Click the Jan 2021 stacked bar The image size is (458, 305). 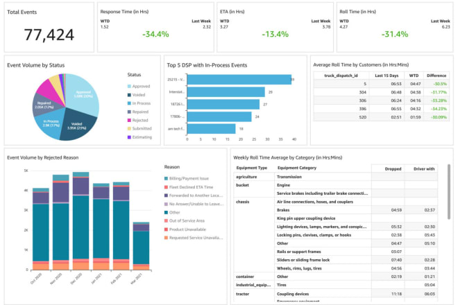point(101,227)
